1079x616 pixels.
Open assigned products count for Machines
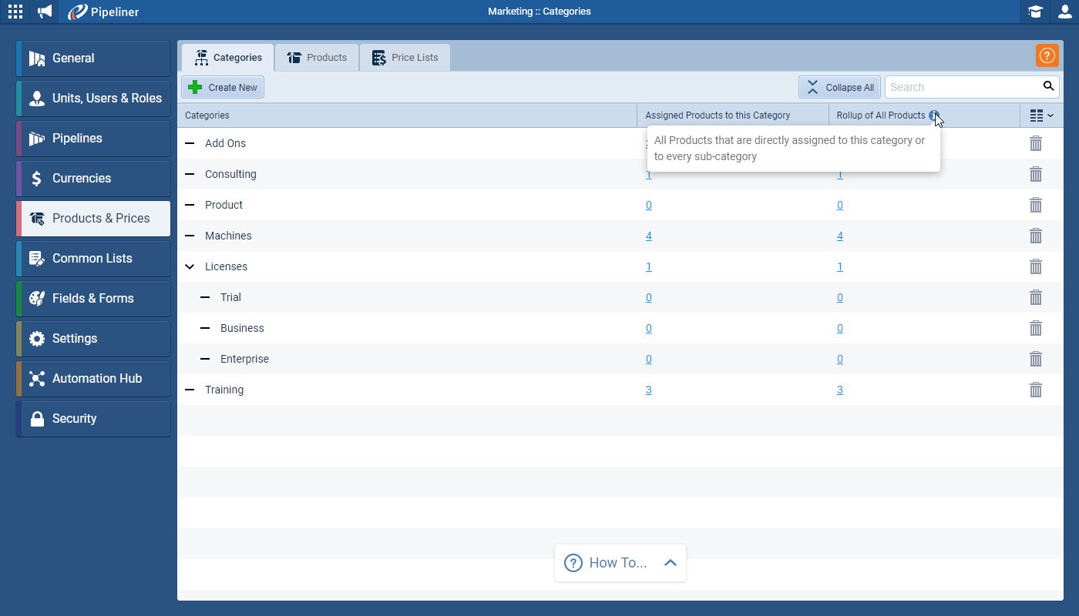pyautogui.click(x=648, y=236)
